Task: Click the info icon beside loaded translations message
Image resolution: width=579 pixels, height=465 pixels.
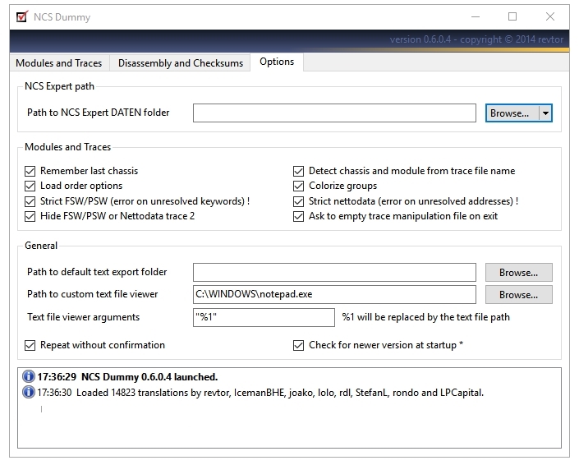Action: [x=29, y=393]
